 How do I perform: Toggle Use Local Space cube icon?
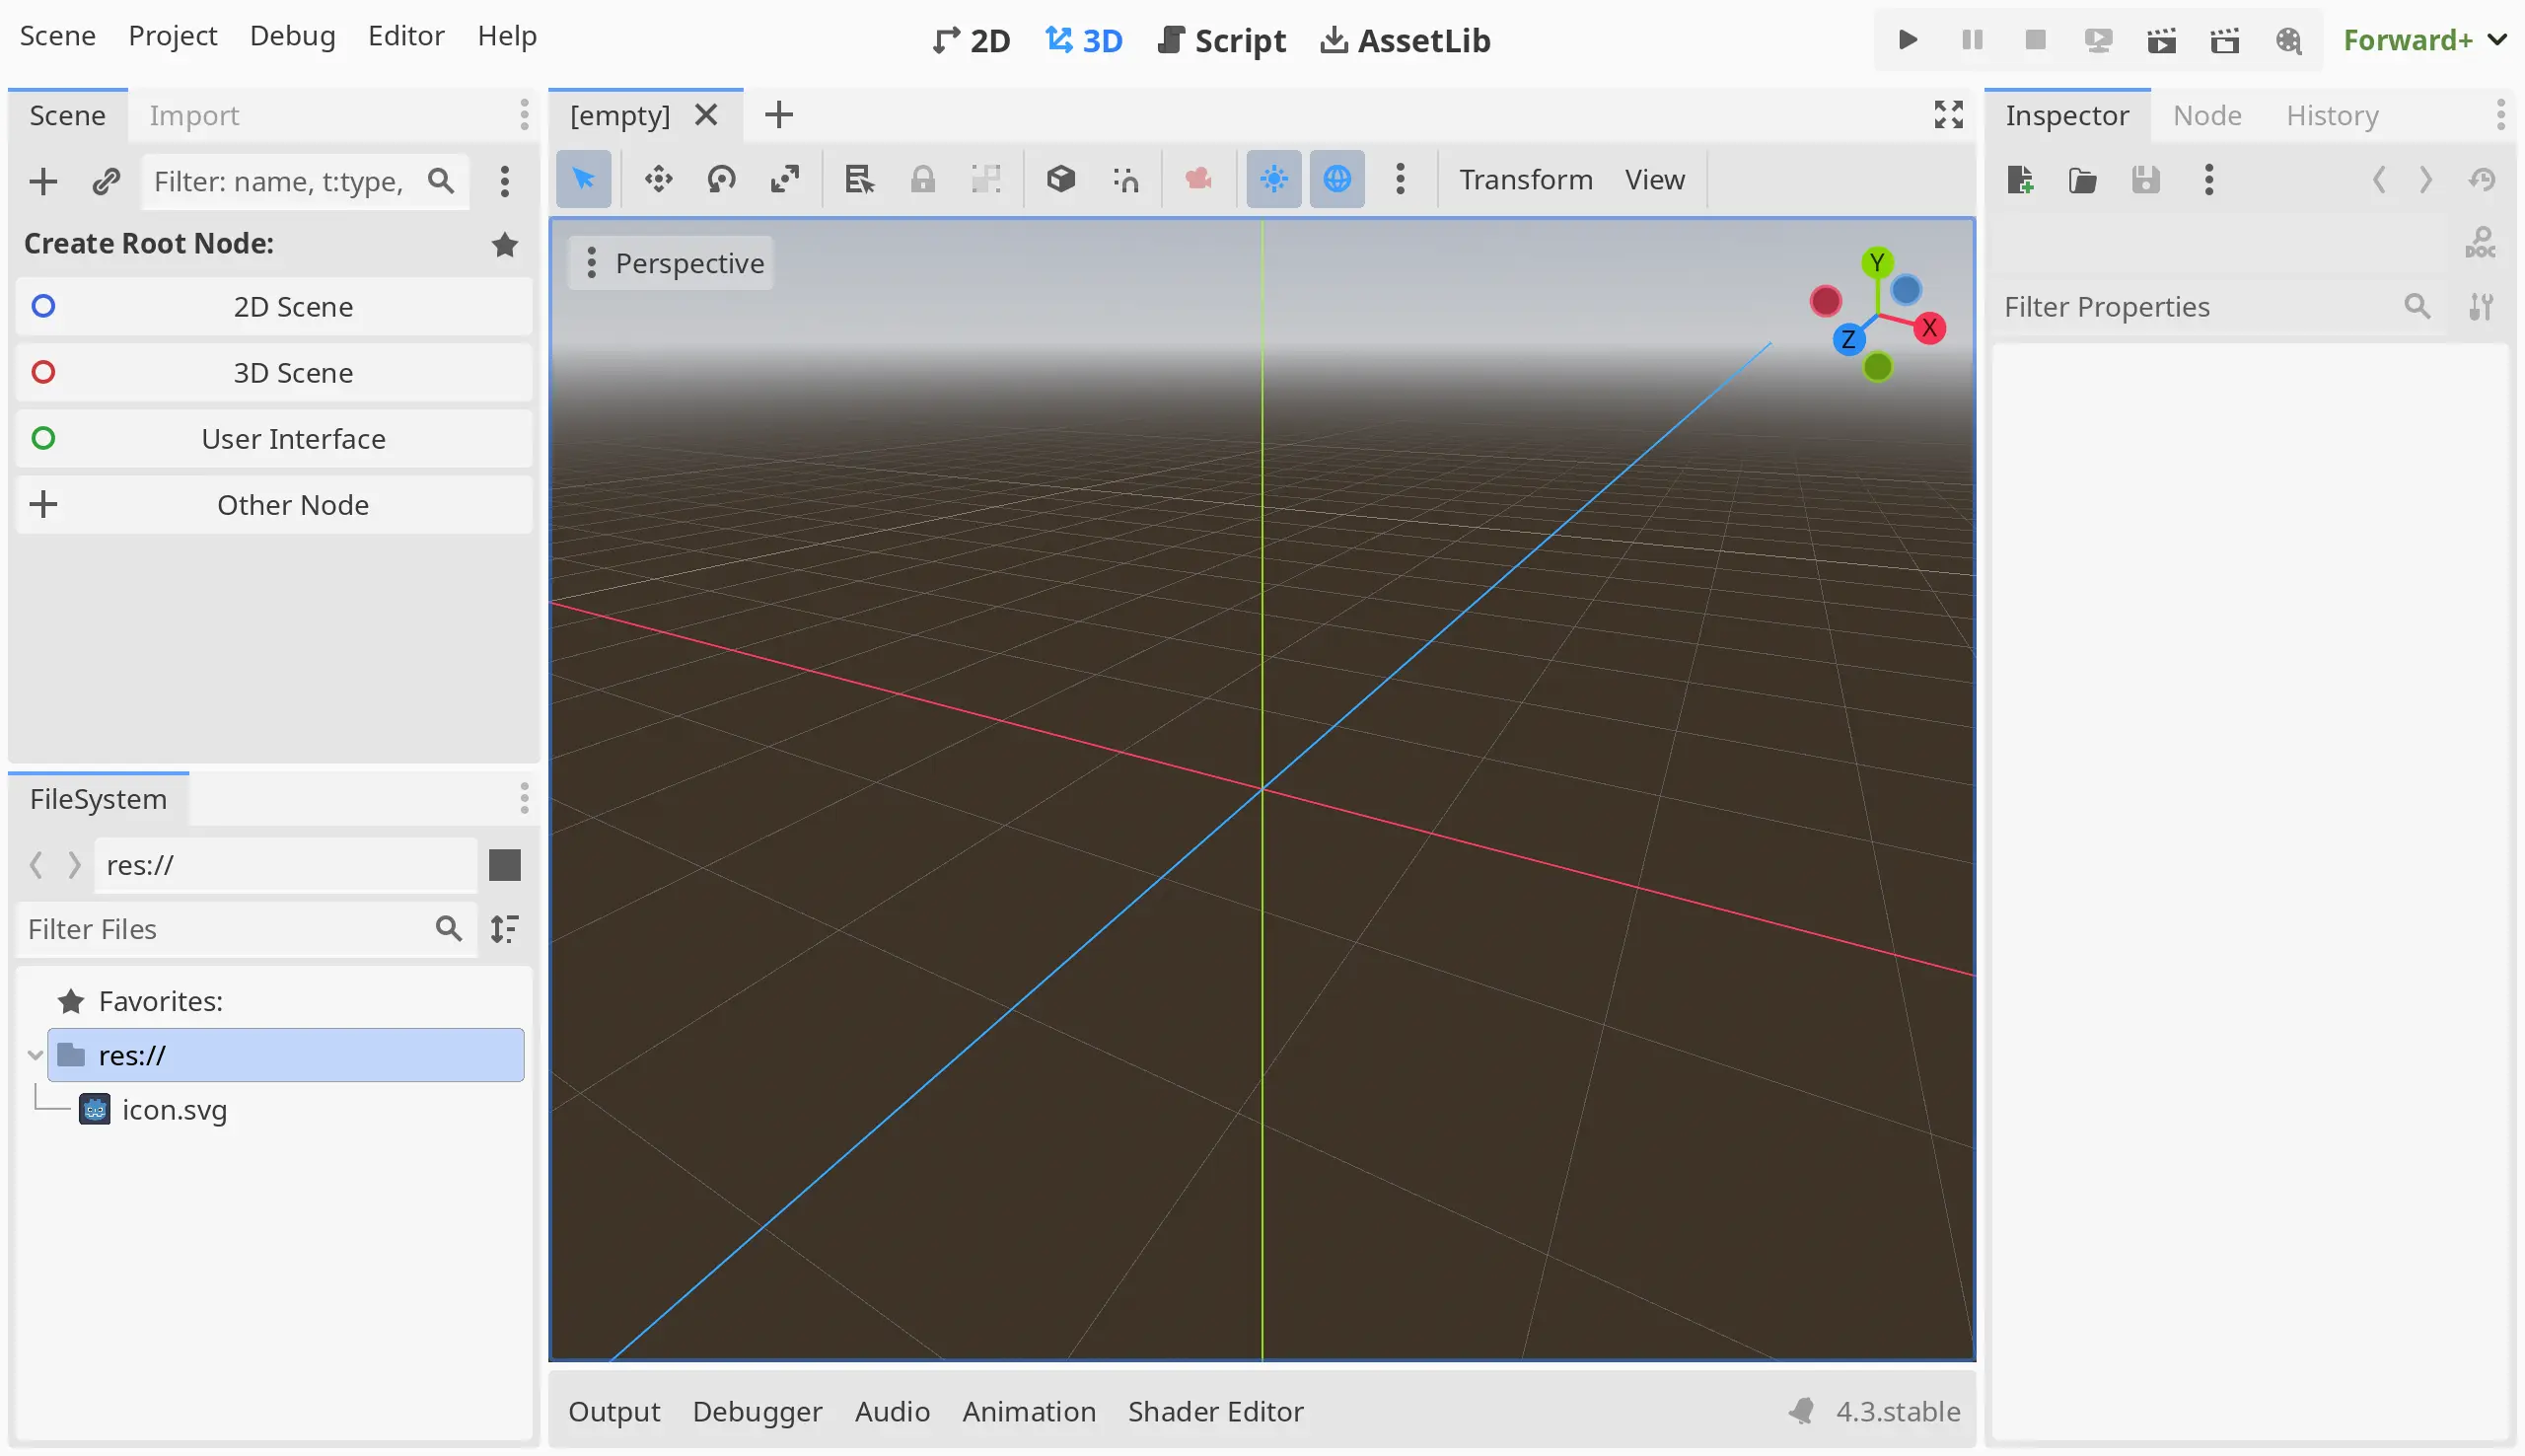point(1060,179)
